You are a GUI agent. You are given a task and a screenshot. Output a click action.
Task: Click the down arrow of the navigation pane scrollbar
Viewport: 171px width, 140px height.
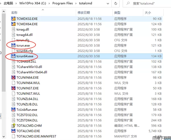point(4,137)
